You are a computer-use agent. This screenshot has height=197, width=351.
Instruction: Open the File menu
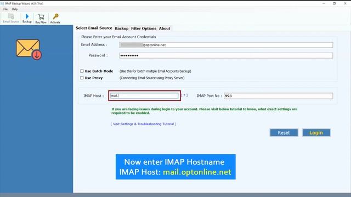[5, 9]
